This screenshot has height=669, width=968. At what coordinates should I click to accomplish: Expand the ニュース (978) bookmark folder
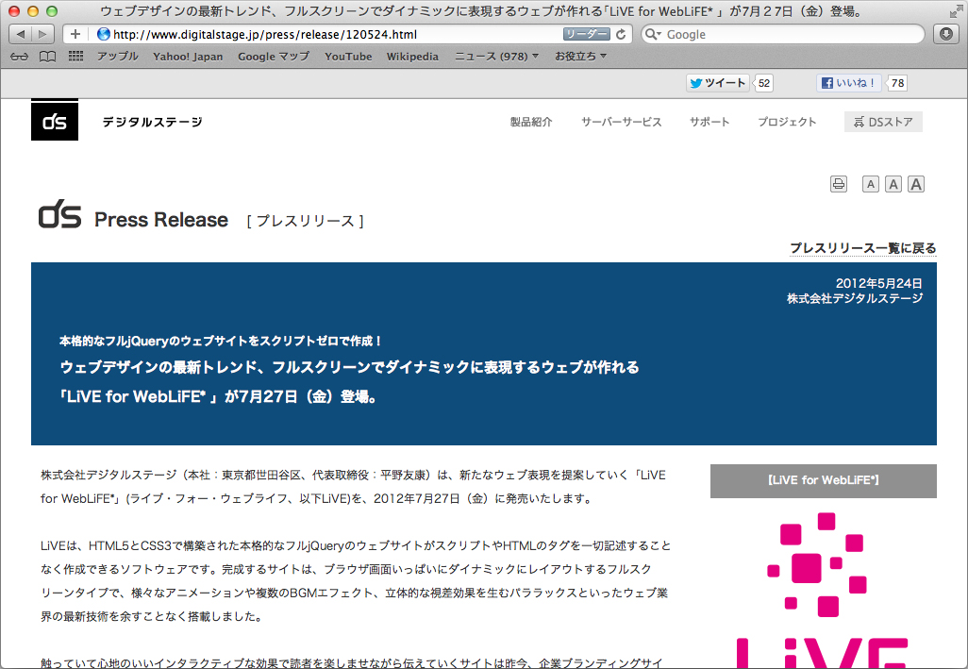pos(496,57)
